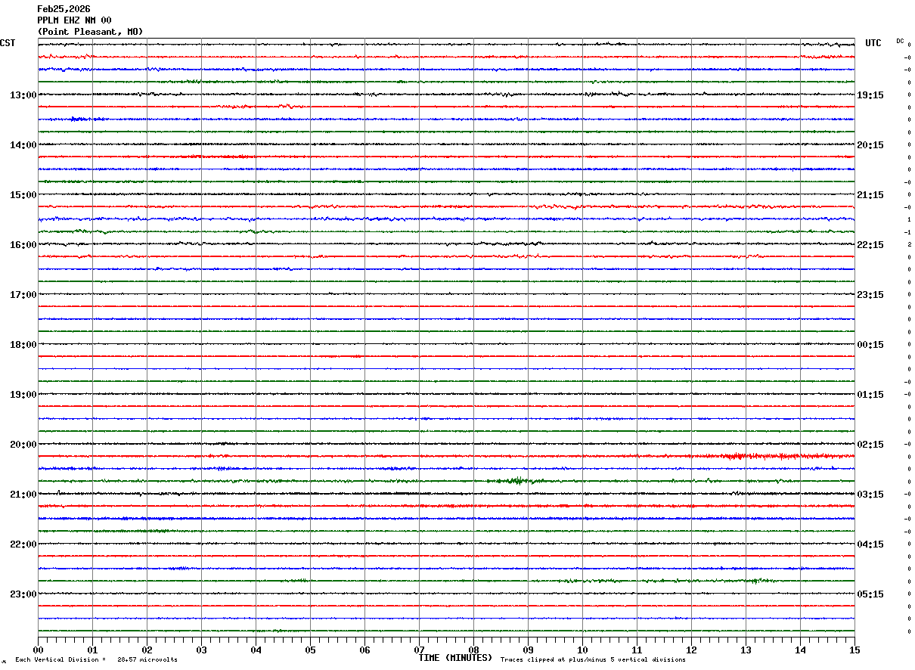
Task: Select the station code PPLM EHZ NM 00
Action: (74, 20)
